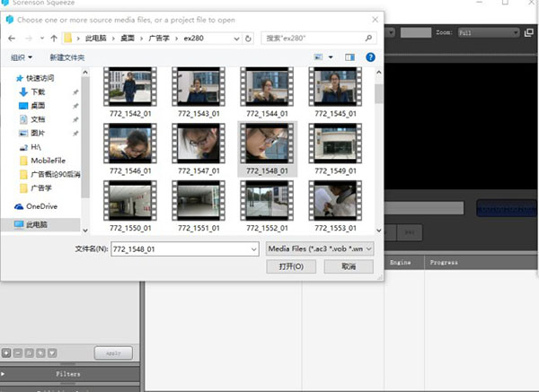Select video 772_1547_01
This screenshot has height=392, width=539.
point(199,149)
